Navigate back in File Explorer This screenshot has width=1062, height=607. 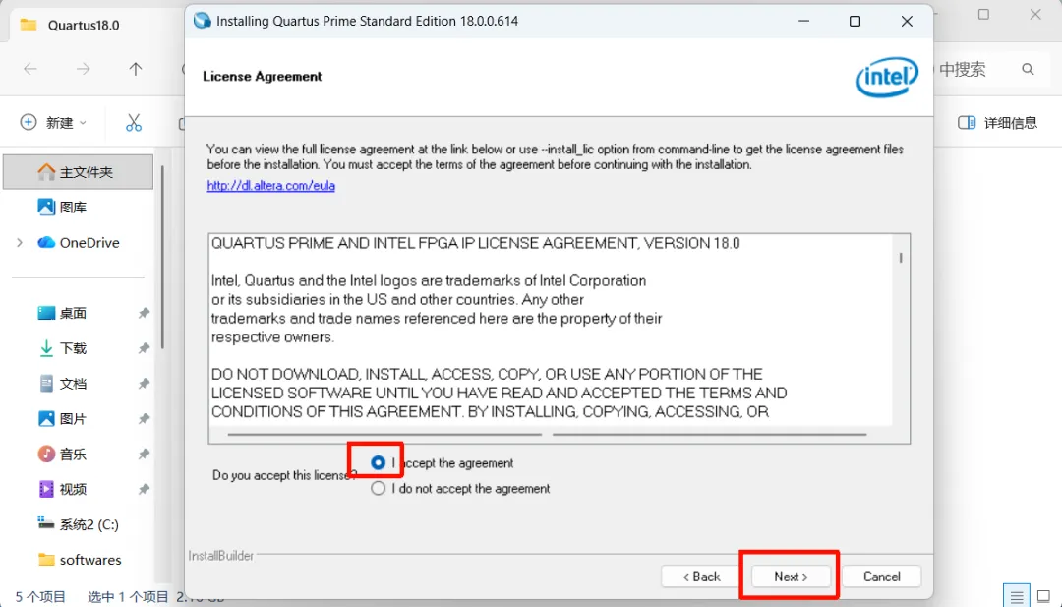30,69
